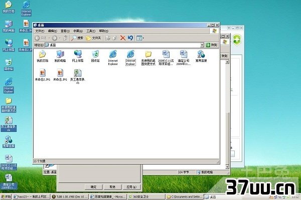
Task: Select 我的文档 in the 桌面 window
Action: pyautogui.click(x=43, y=56)
